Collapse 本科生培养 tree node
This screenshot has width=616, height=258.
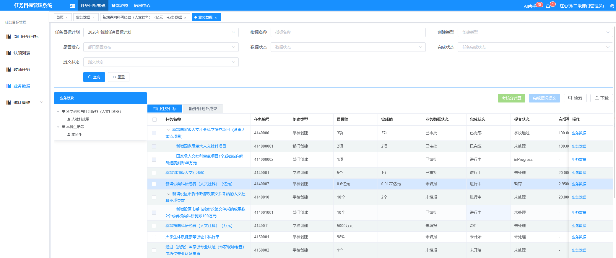click(58, 127)
